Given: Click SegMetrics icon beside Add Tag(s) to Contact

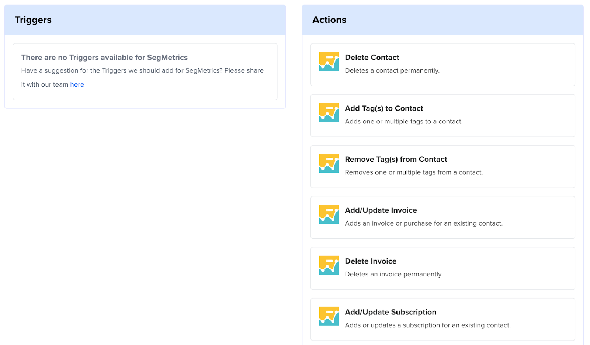Looking at the screenshot, I should point(329,112).
